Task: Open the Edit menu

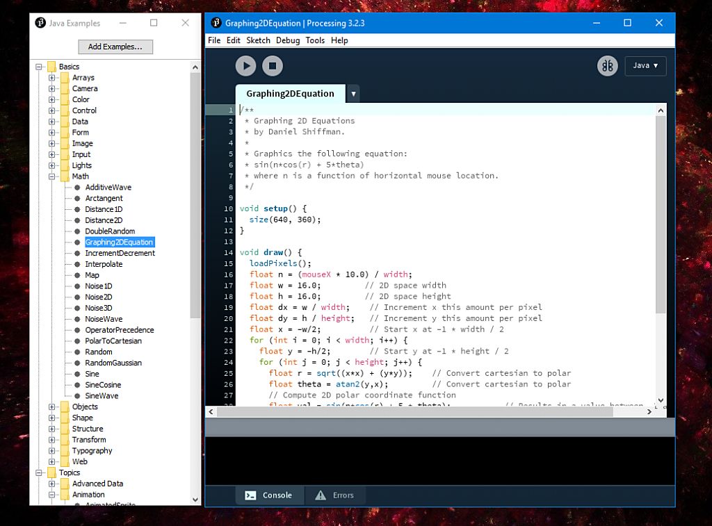Action: (234, 40)
